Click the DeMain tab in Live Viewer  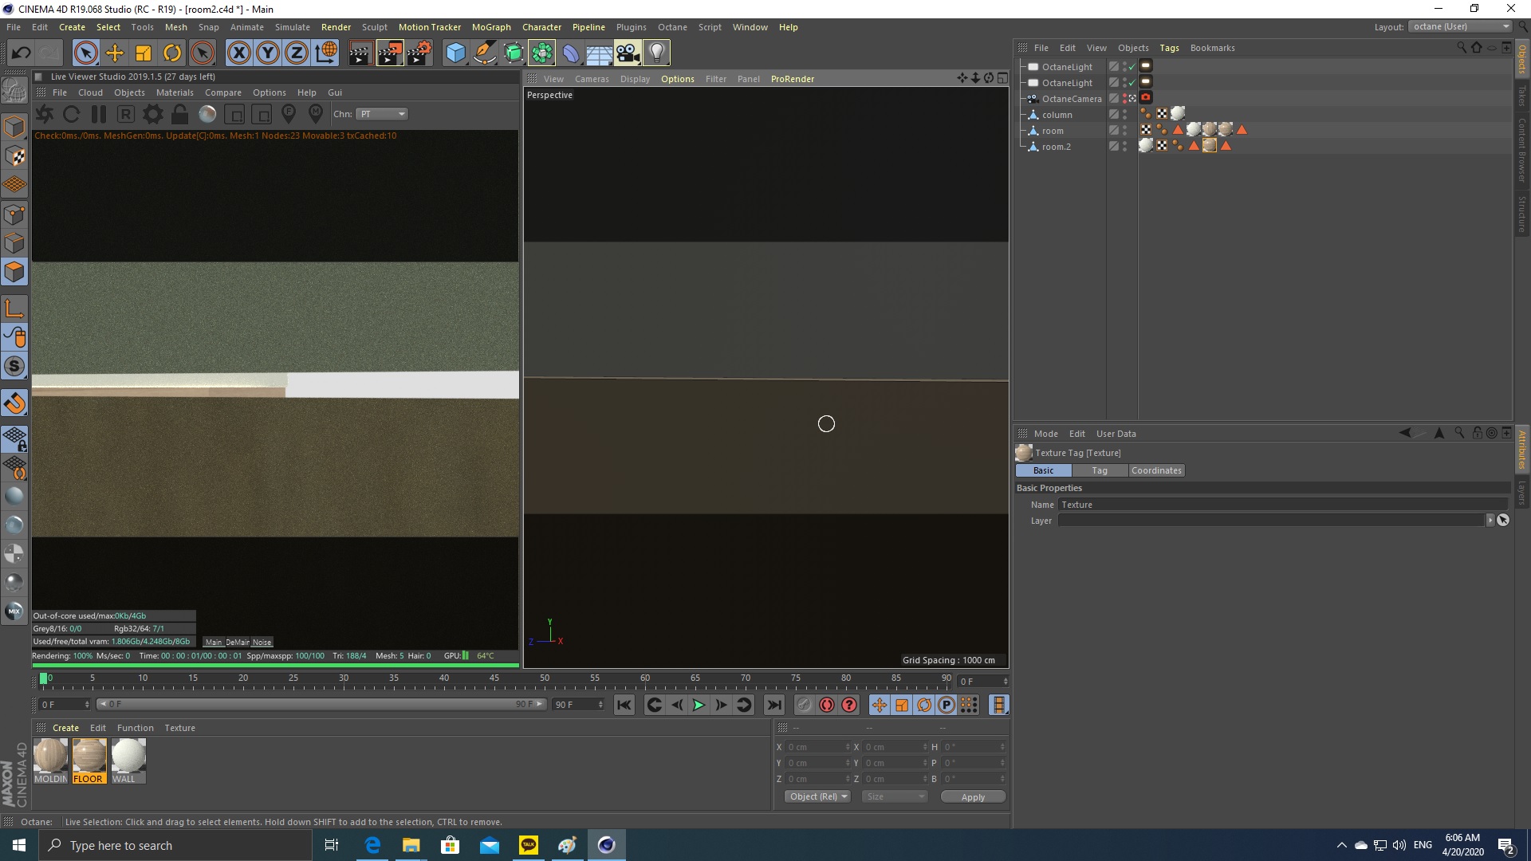pos(238,642)
